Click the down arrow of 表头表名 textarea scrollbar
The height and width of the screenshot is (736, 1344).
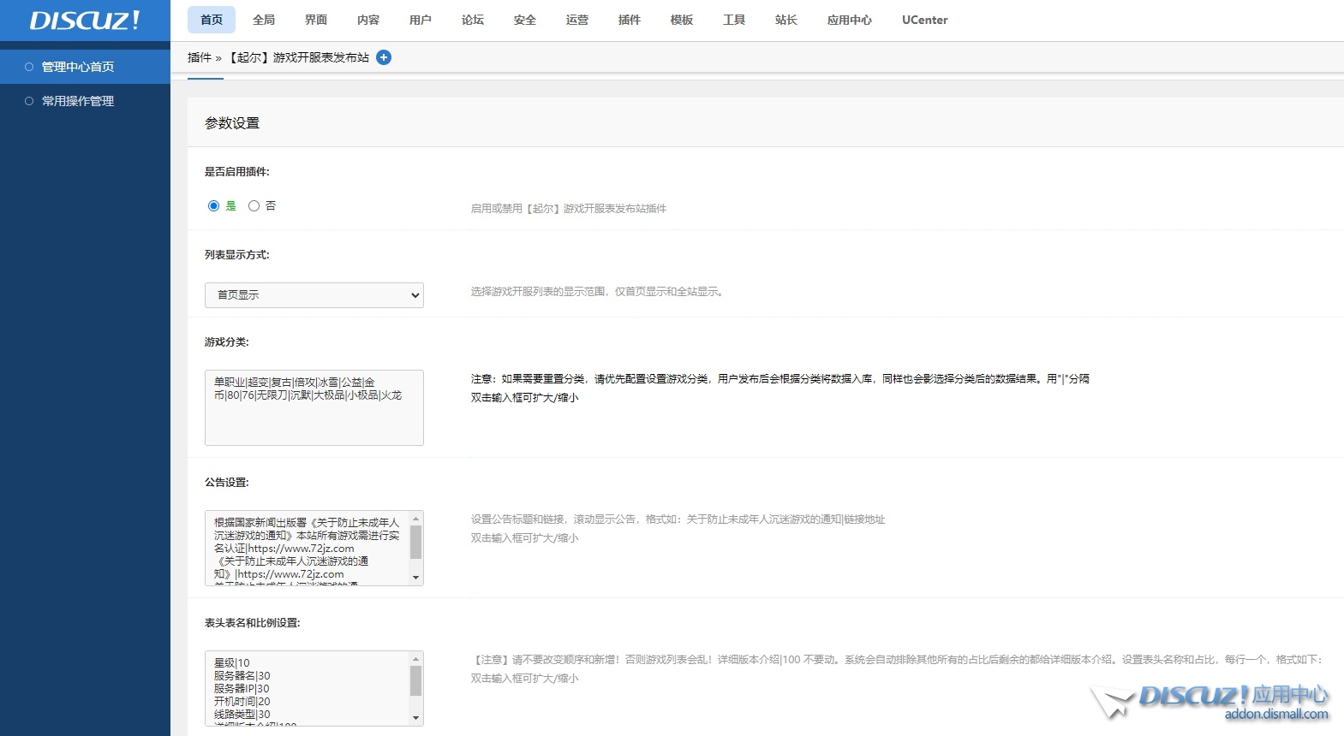click(416, 719)
